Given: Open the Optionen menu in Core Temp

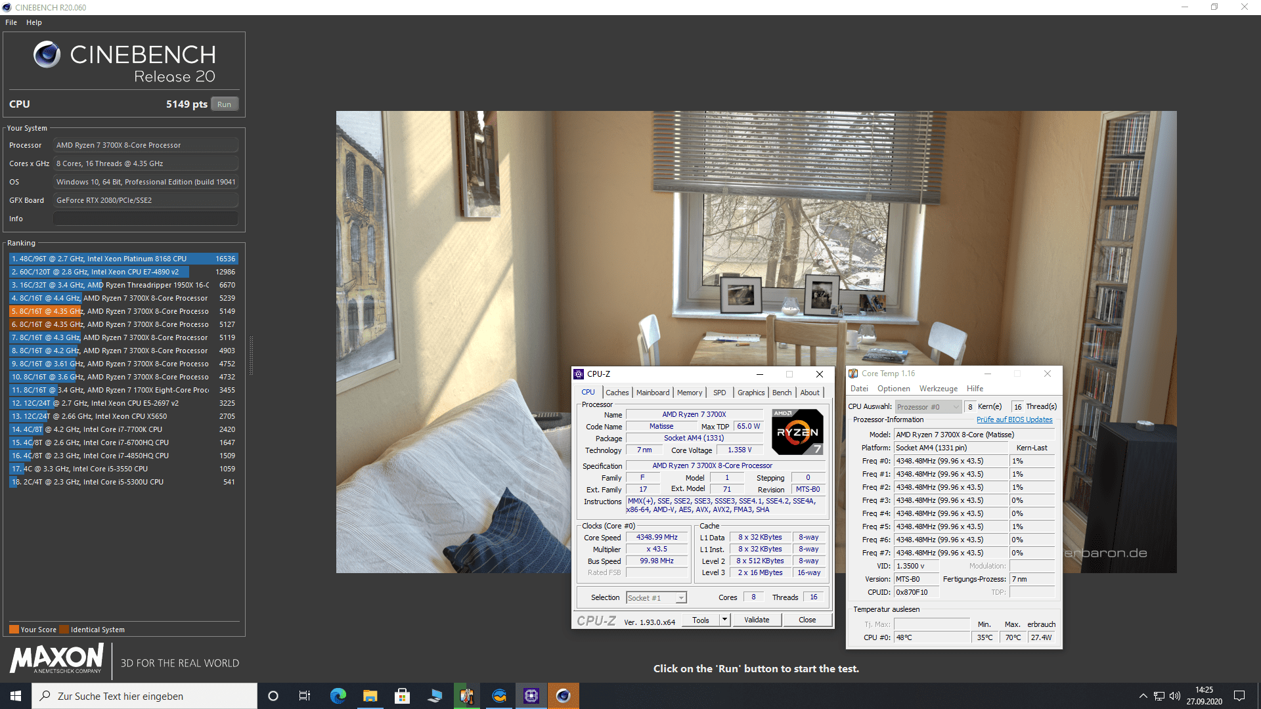Looking at the screenshot, I should pyautogui.click(x=893, y=389).
